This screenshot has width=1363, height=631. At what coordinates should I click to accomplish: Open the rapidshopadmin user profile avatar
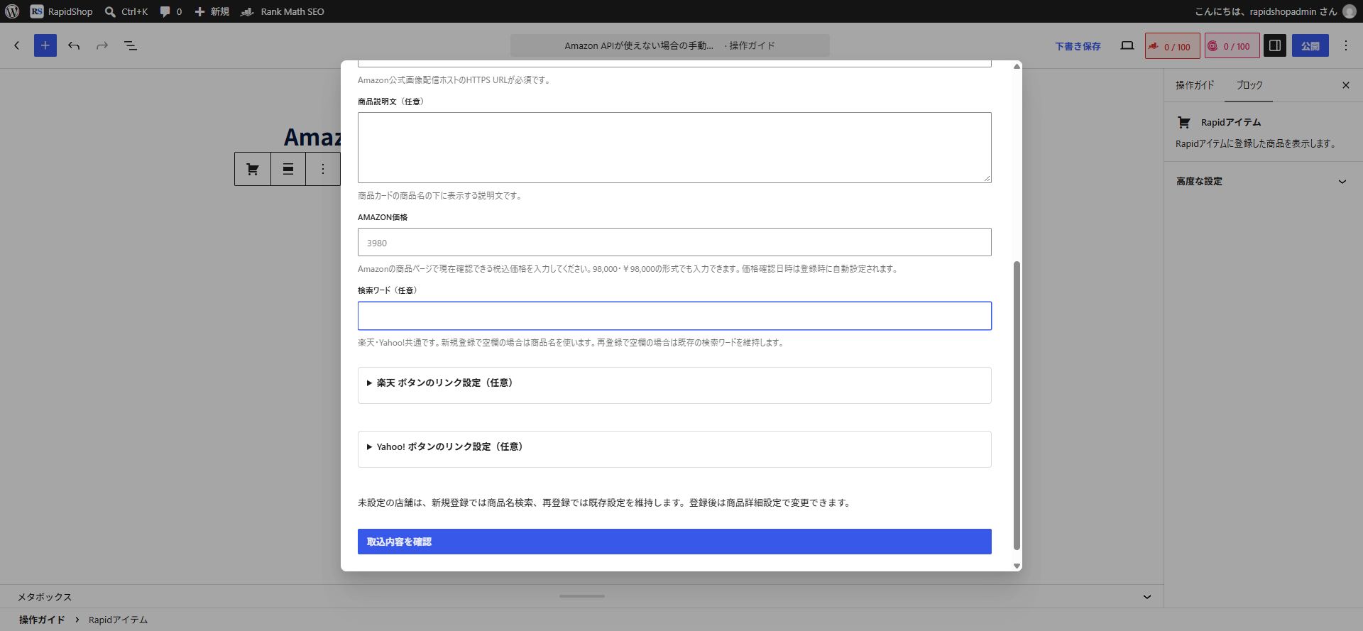click(1350, 11)
